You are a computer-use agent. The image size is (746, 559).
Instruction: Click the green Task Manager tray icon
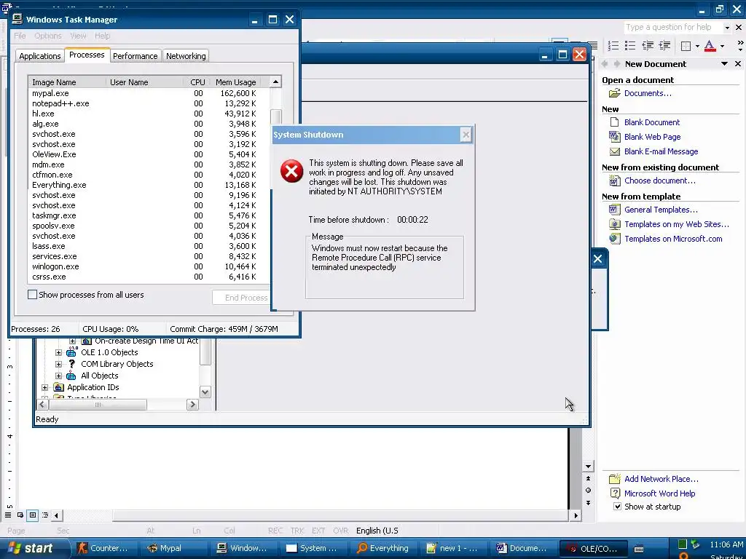[682, 544]
